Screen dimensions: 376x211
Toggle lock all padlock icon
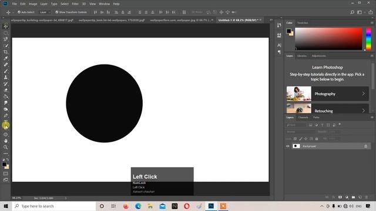(x=317, y=139)
